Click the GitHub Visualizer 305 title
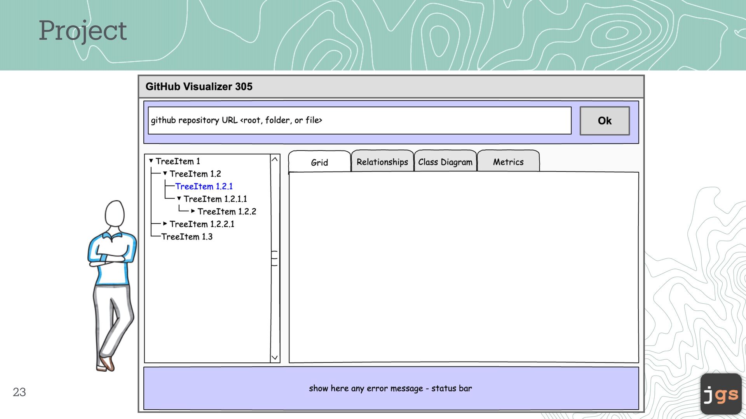Viewport: 746px width, 419px height. pyautogui.click(x=199, y=87)
